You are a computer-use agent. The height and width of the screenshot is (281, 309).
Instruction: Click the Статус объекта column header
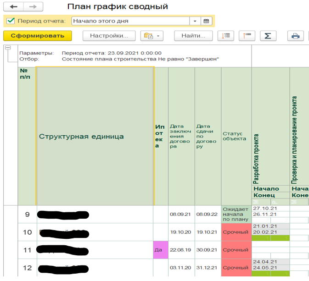236,136
